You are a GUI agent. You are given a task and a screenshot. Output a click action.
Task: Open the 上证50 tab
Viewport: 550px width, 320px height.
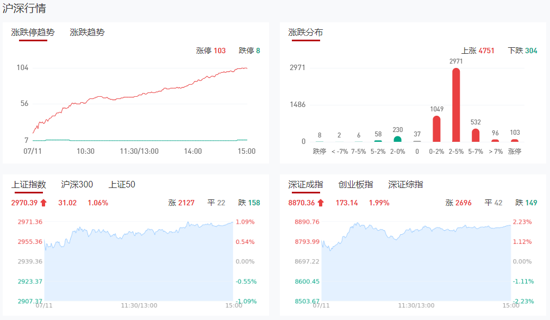pos(122,184)
